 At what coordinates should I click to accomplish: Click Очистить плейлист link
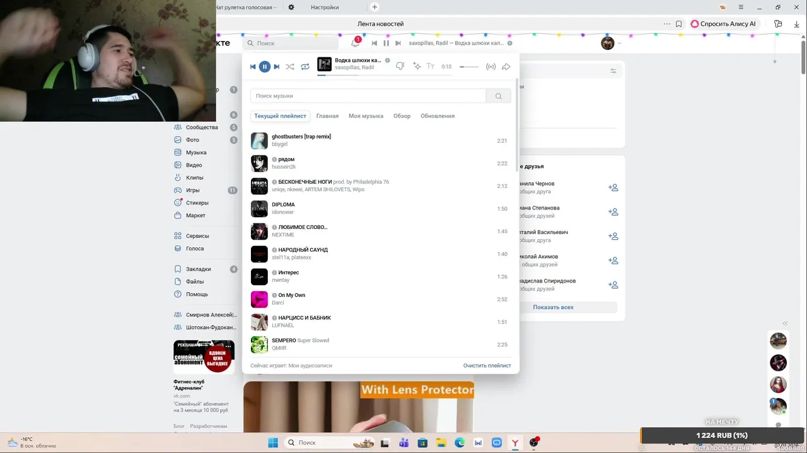487,366
